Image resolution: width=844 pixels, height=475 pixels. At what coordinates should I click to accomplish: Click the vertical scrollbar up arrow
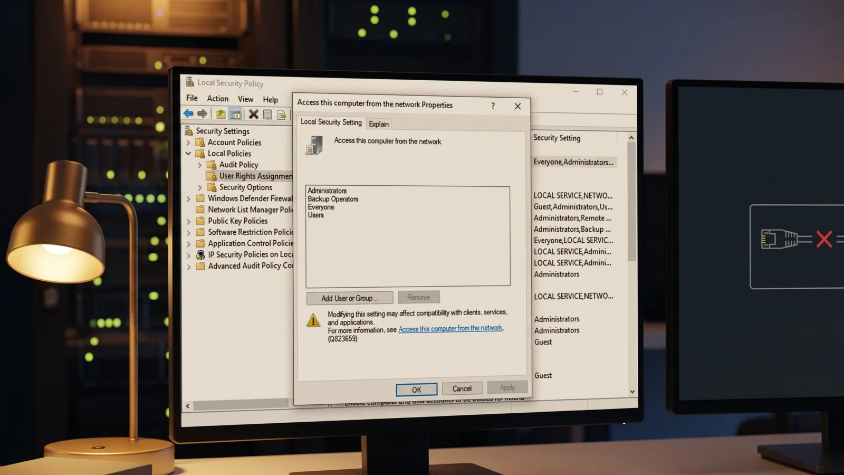pyautogui.click(x=631, y=138)
